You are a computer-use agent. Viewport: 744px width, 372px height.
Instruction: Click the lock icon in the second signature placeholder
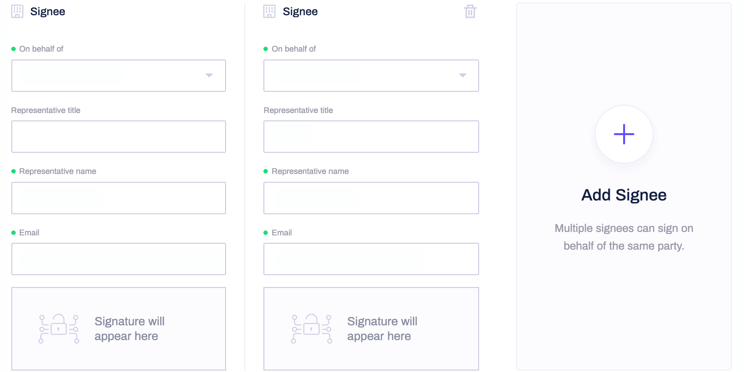click(311, 328)
